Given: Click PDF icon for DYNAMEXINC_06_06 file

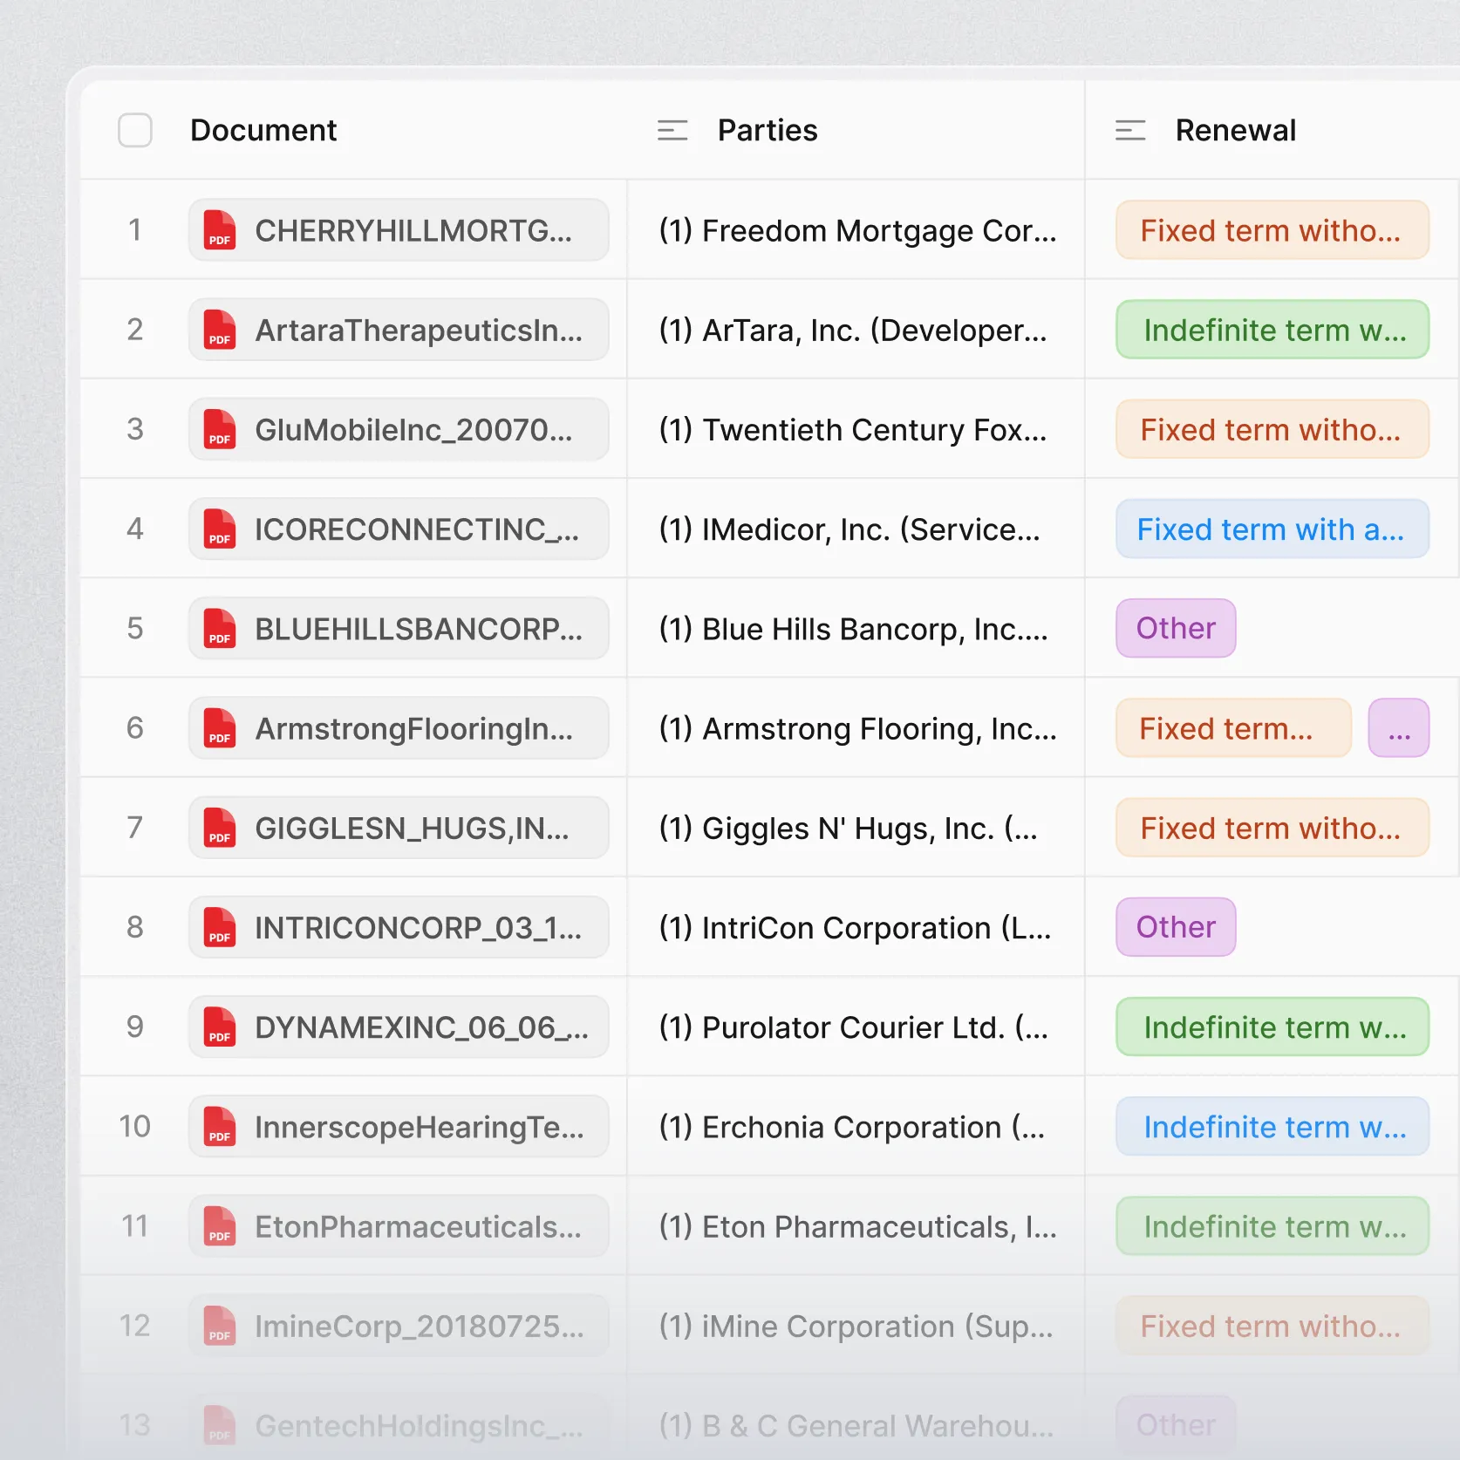Looking at the screenshot, I should click(220, 1027).
